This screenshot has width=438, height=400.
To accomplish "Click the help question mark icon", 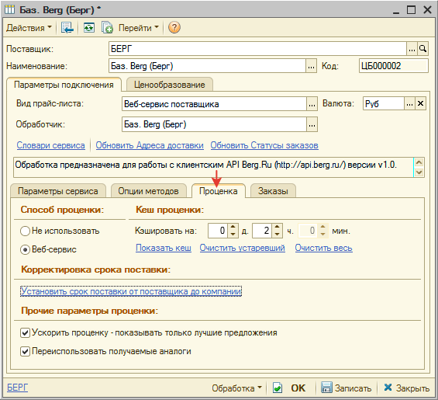I will (174, 28).
